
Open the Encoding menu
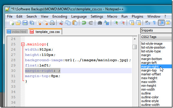pos(60,16)
